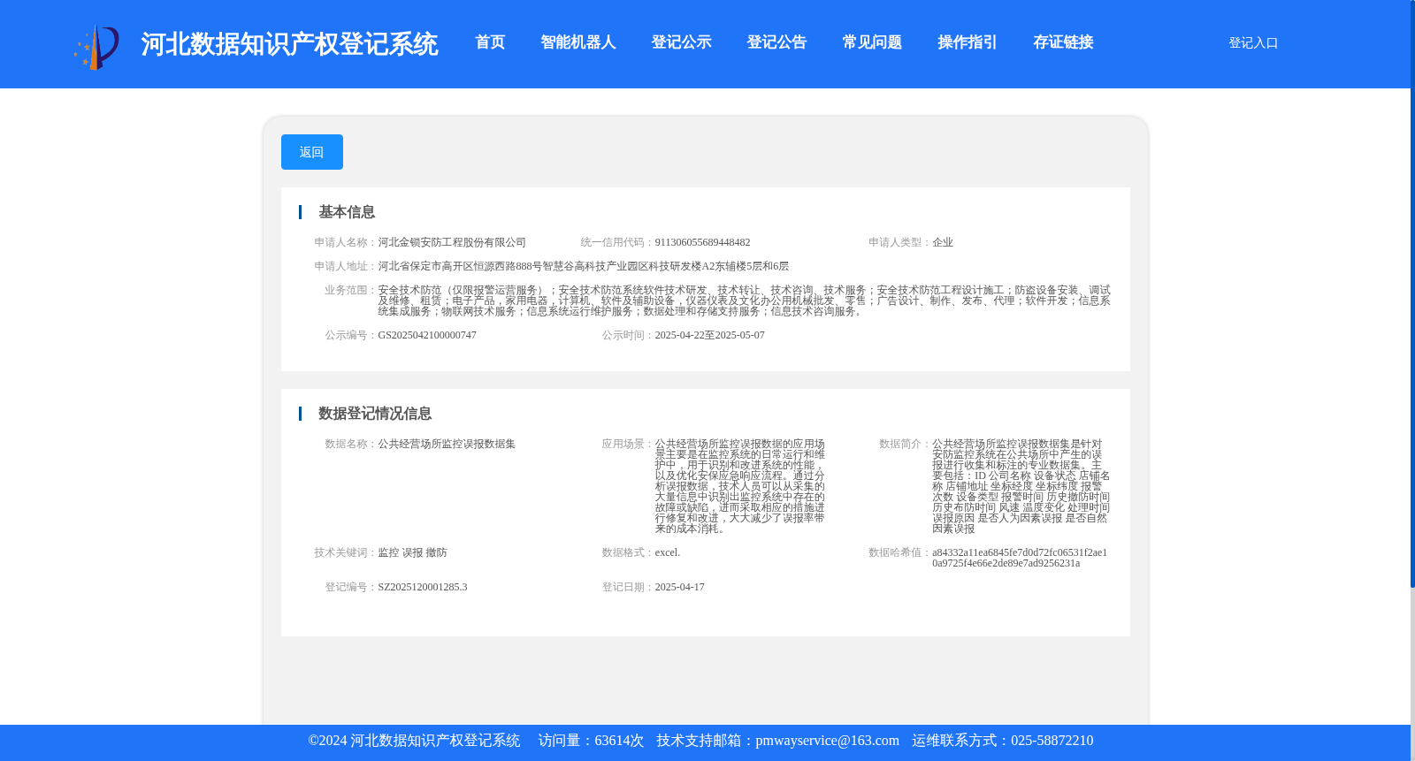Click the 登记入口 link

tap(1253, 43)
